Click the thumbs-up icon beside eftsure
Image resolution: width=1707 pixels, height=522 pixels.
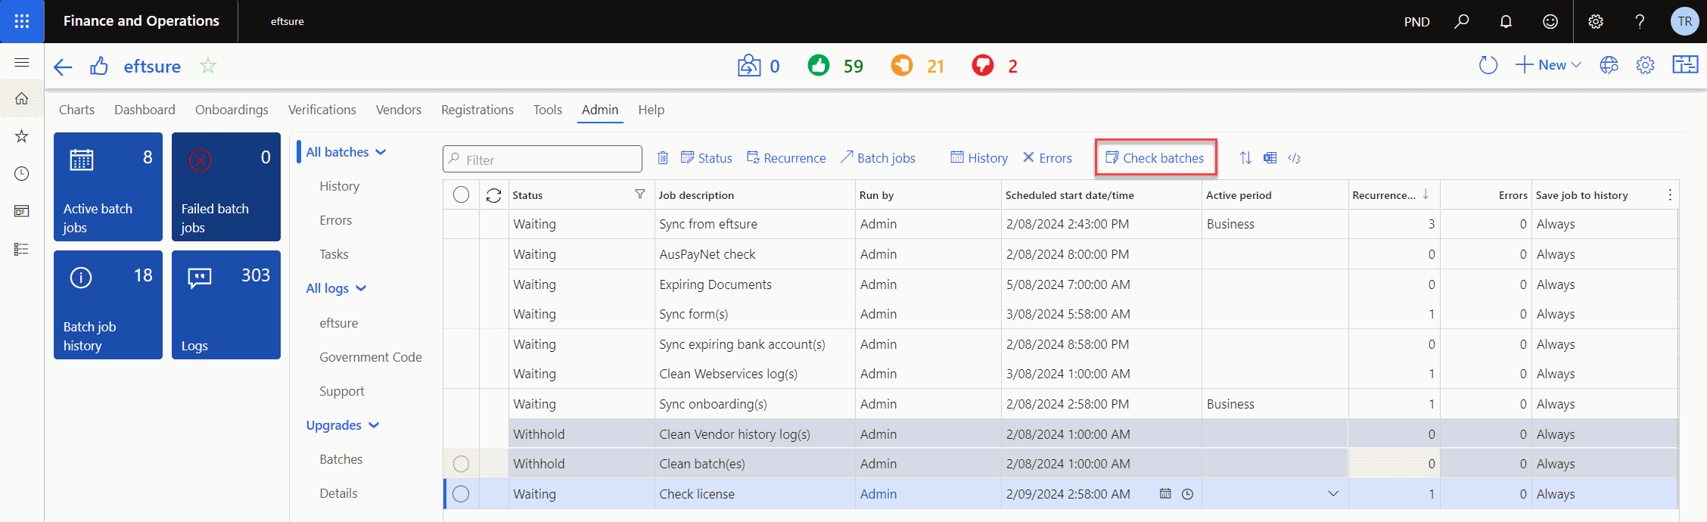click(99, 67)
